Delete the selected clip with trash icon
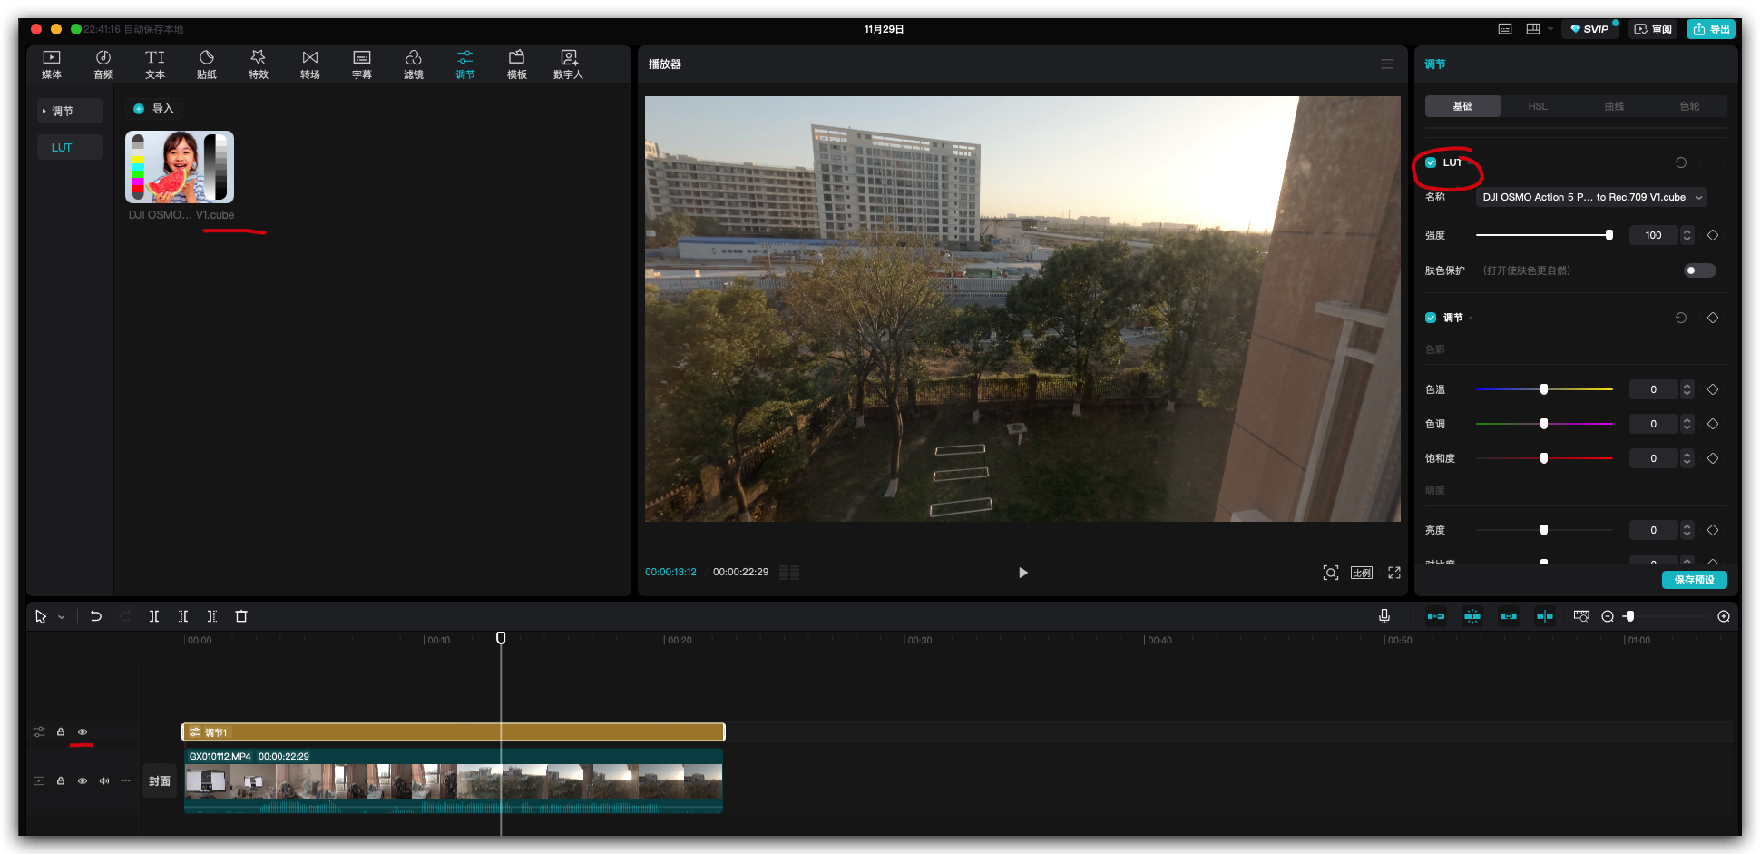This screenshot has width=1760, height=854. tap(241, 616)
